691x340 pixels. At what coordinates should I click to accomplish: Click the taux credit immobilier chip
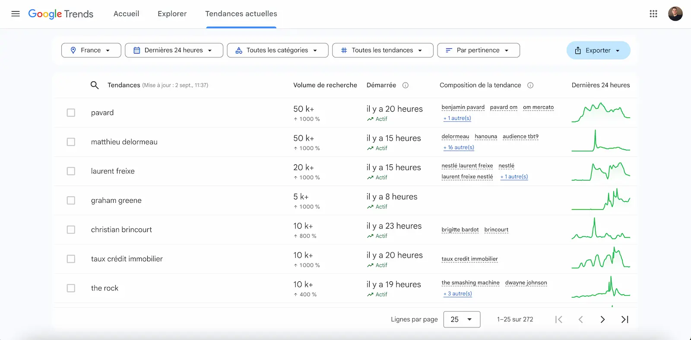(x=469, y=259)
